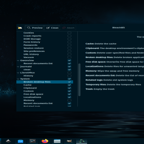The image size is (144, 144).
Task: Check the Session restore box
Action: click(x=69, y=48)
